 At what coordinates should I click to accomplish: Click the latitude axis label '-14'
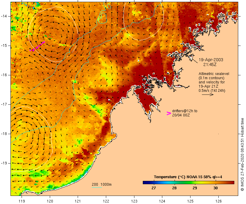pyautogui.click(x=4, y=16)
